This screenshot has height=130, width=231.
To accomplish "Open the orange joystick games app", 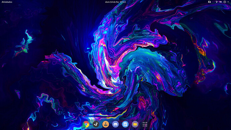I will click(x=106, y=124).
